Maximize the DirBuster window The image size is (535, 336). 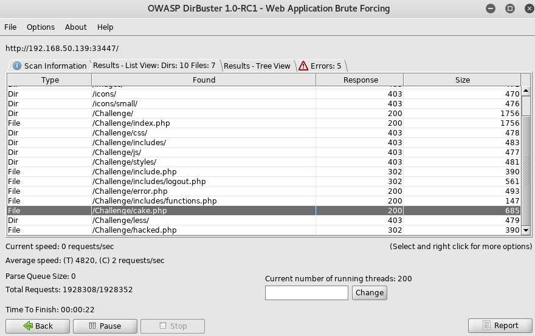(509, 9)
